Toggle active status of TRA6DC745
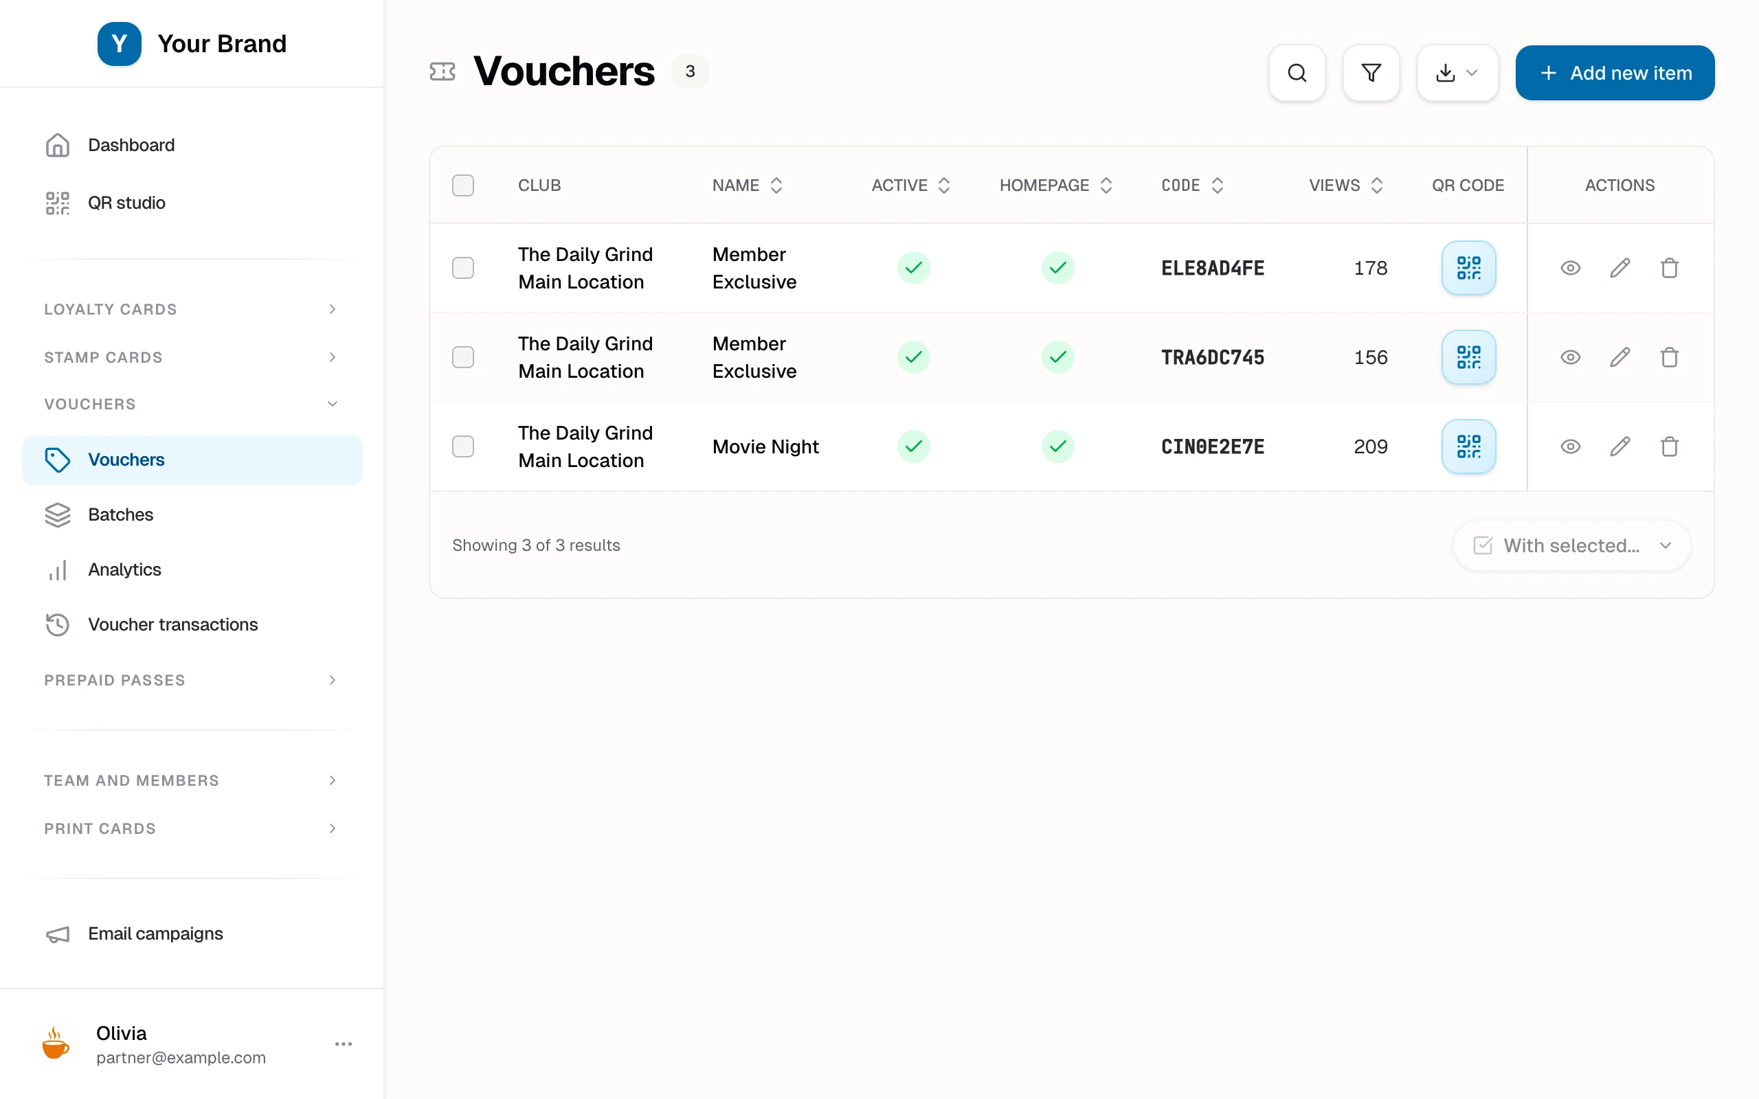Viewport: 1759px width, 1099px height. coord(913,357)
